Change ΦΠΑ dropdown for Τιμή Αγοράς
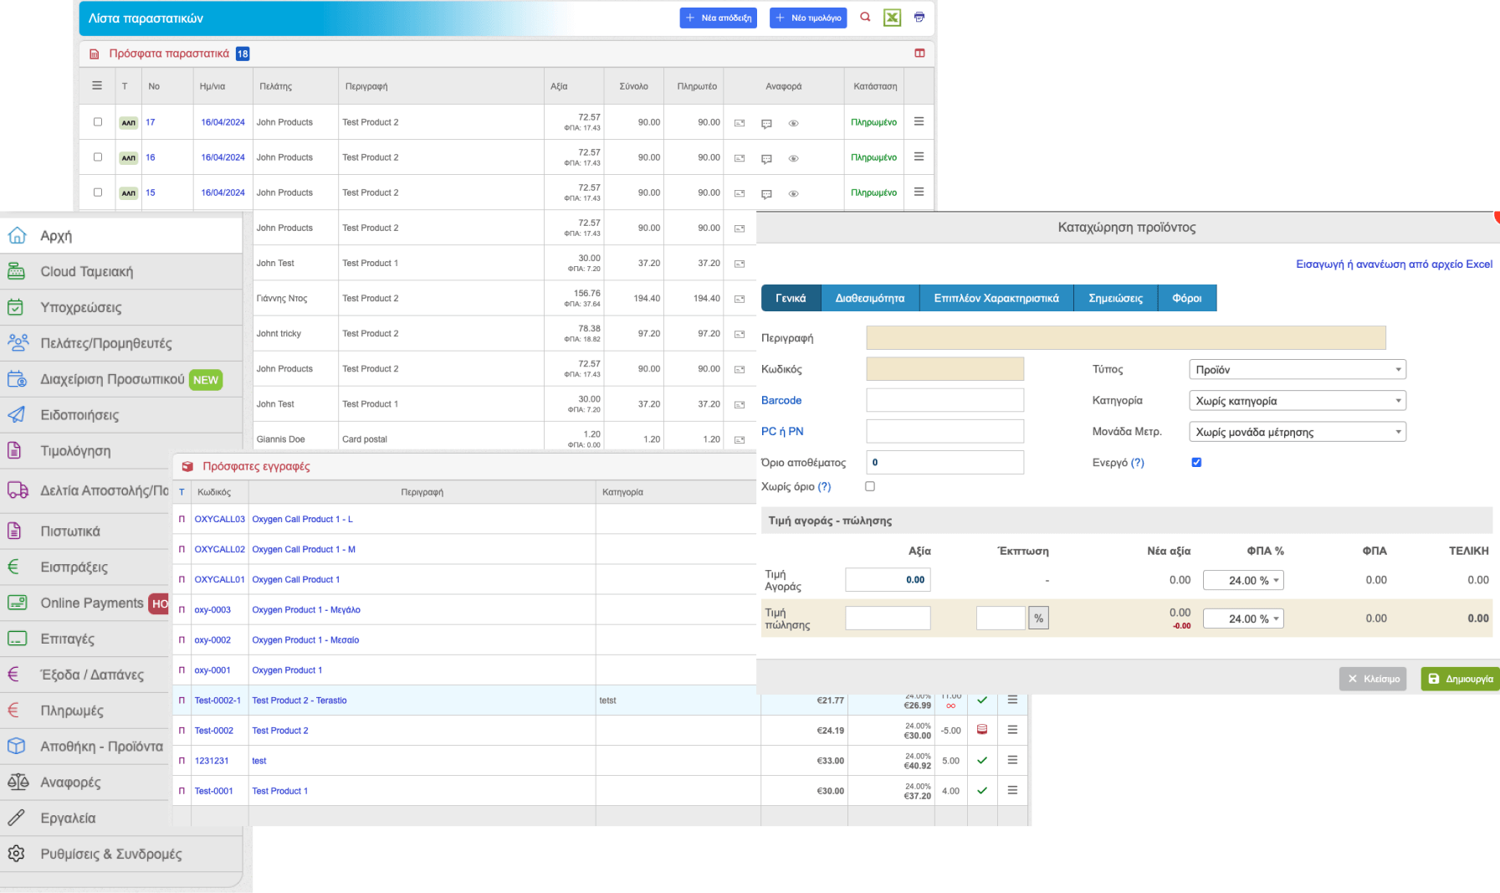1500x893 pixels. point(1243,579)
